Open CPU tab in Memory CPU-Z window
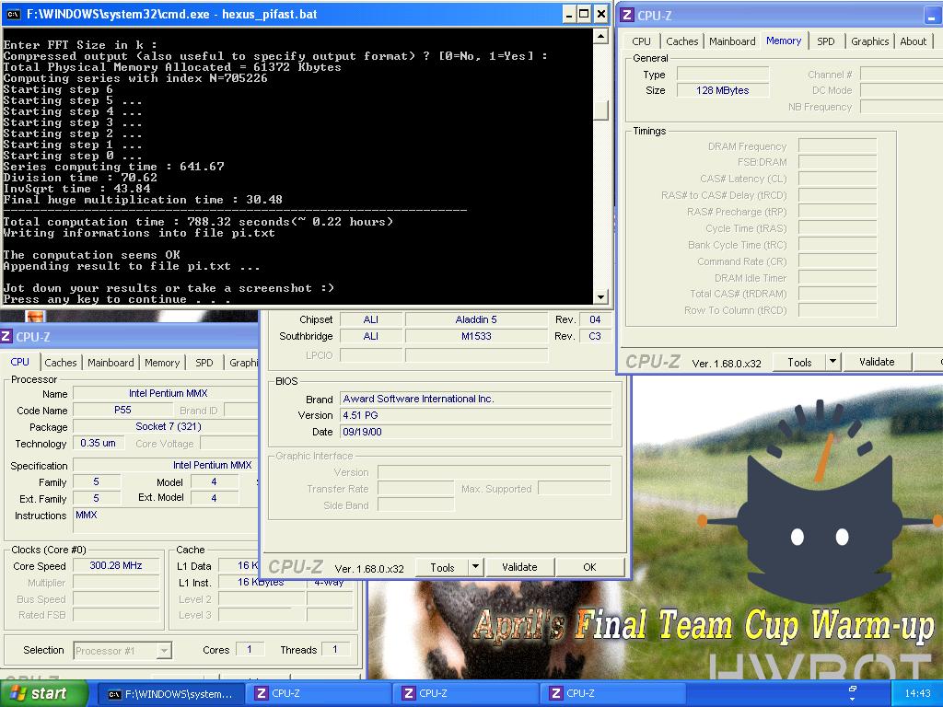 [641, 41]
